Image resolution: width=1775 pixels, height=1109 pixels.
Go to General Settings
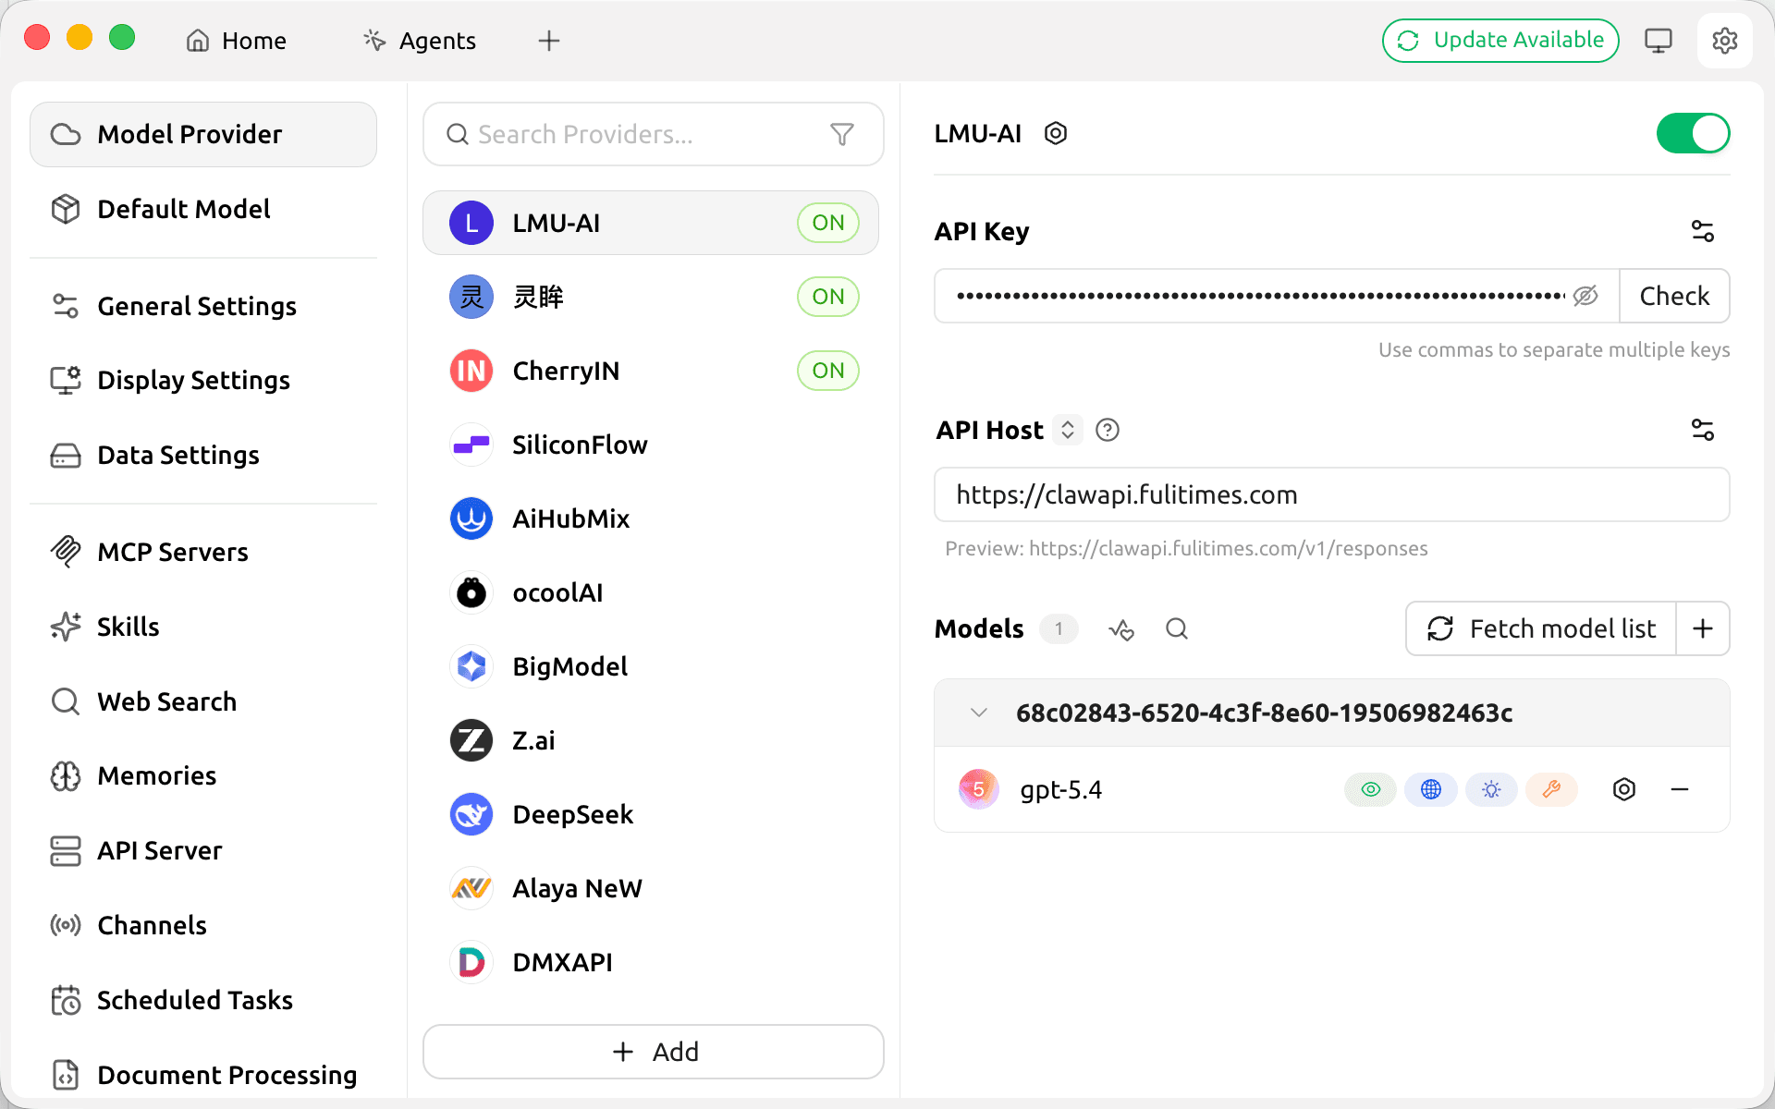pos(203,306)
